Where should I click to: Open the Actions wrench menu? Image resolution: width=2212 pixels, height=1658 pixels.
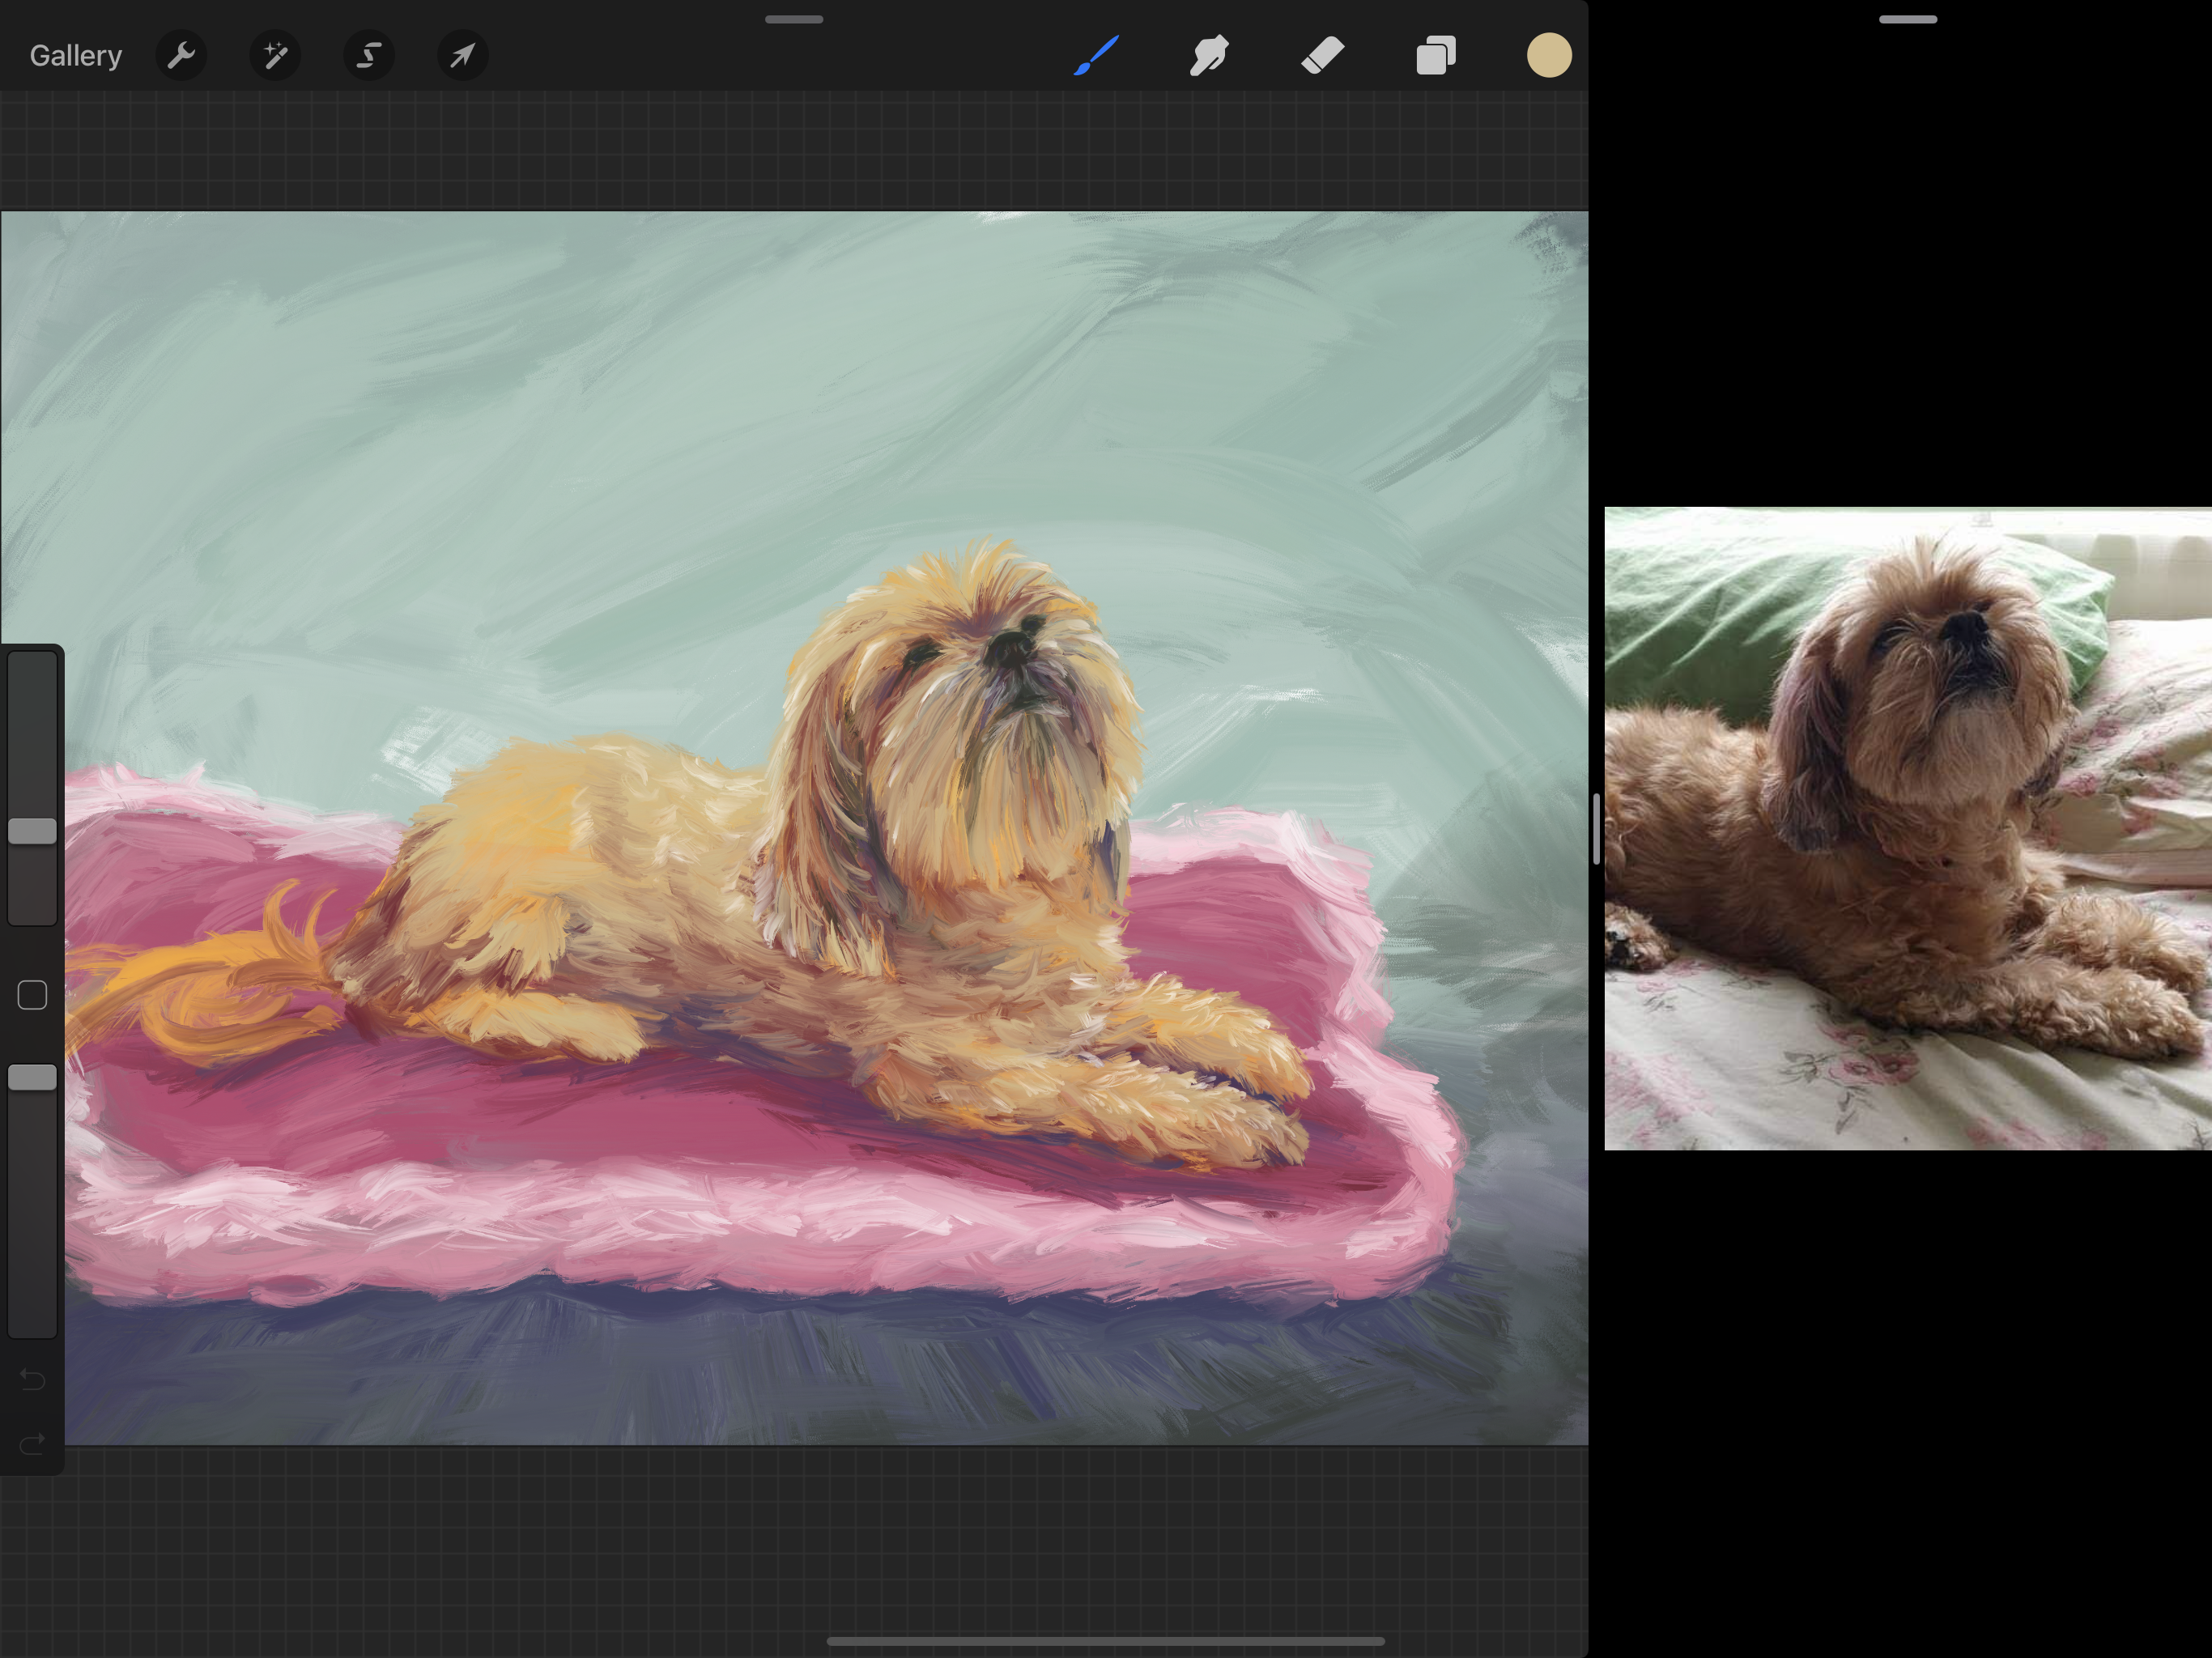pyautogui.click(x=181, y=55)
